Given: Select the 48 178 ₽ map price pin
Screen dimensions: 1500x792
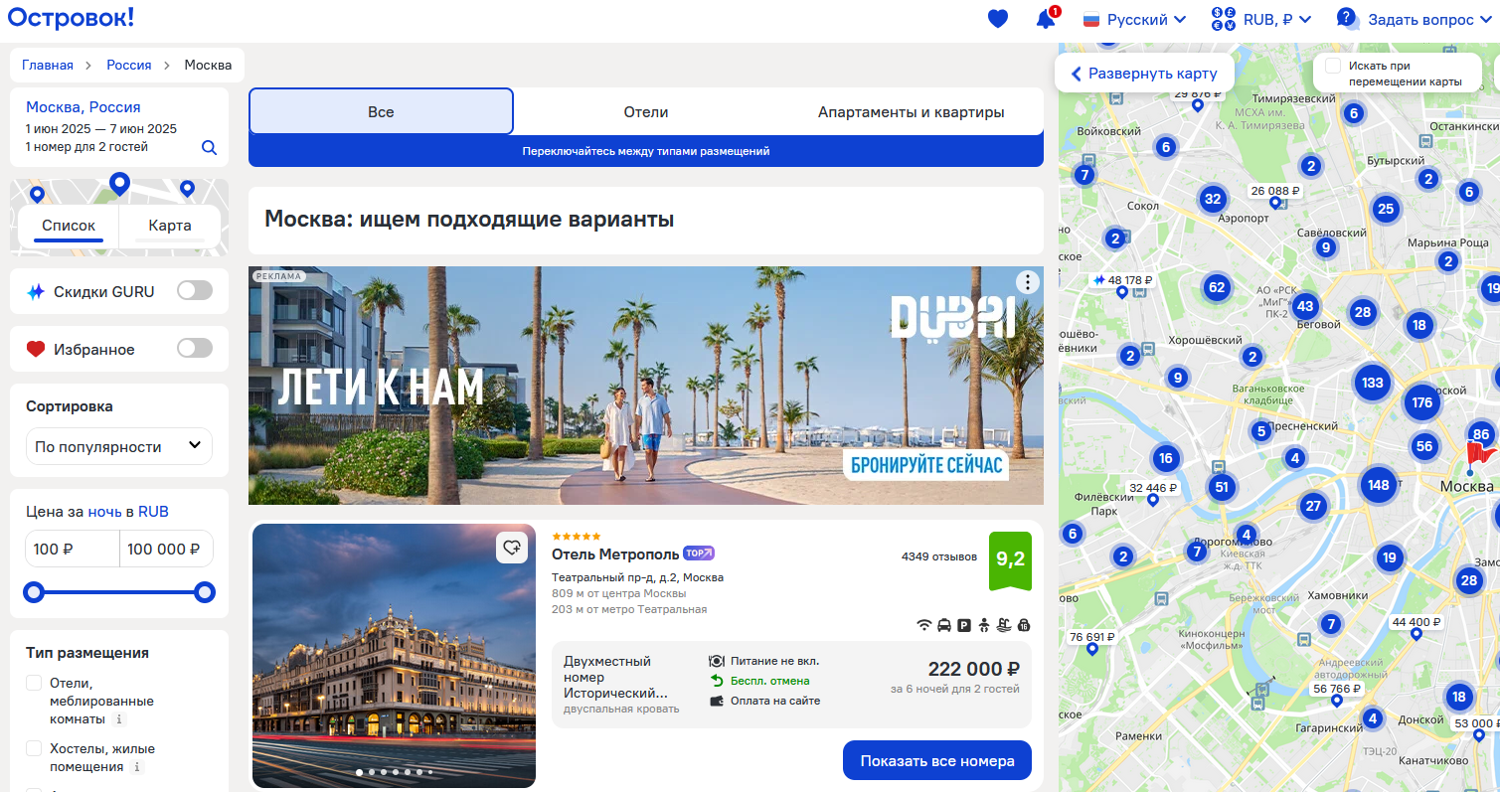Looking at the screenshot, I should point(1121,280).
